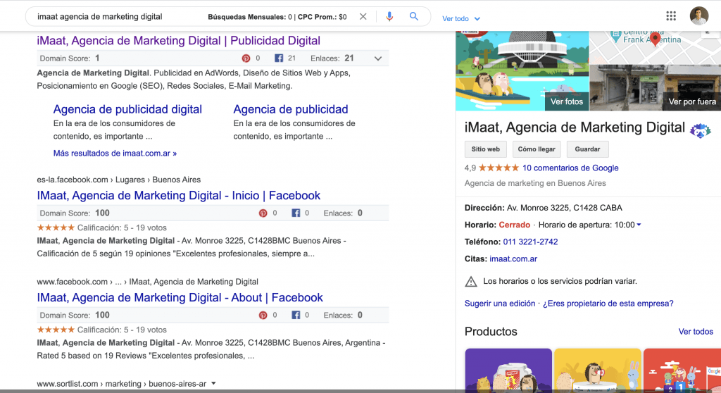Image resolution: width=721 pixels, height=393 pixels.
Task: Open Facebook 'About' result for IMaat
Action: pos(180,298)
